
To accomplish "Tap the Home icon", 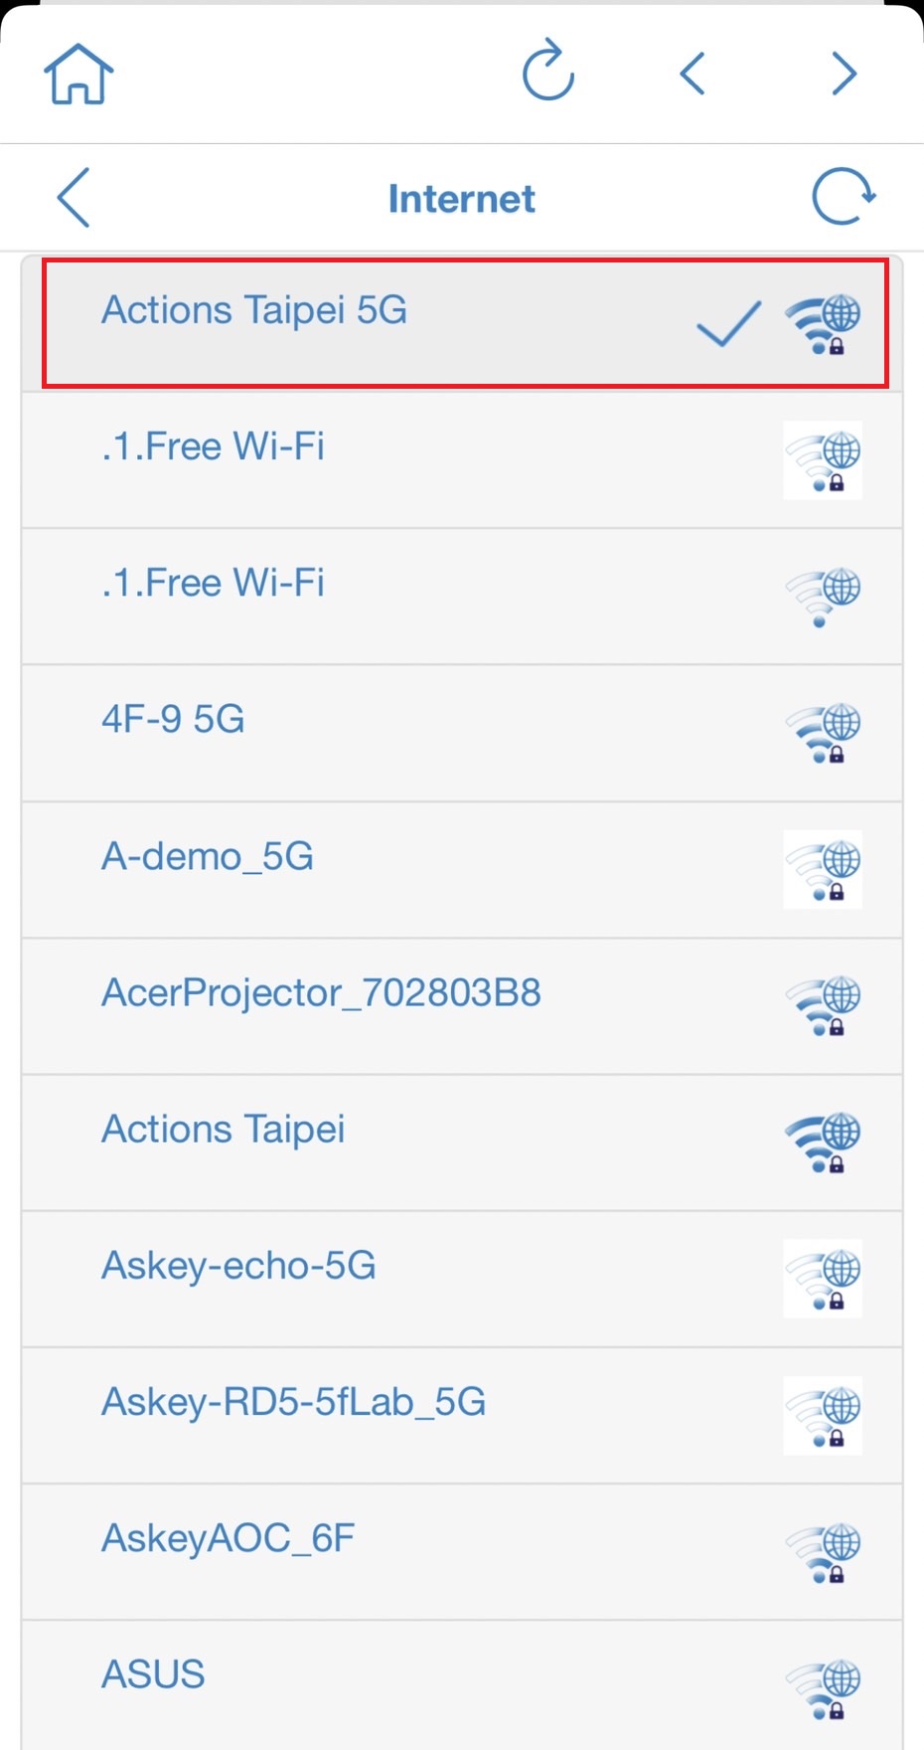I will coord(77,74).
